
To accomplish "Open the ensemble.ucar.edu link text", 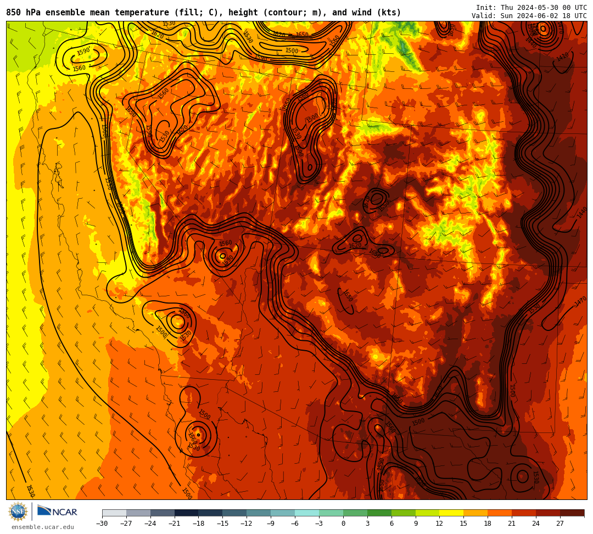I will [x=43, y=527].
